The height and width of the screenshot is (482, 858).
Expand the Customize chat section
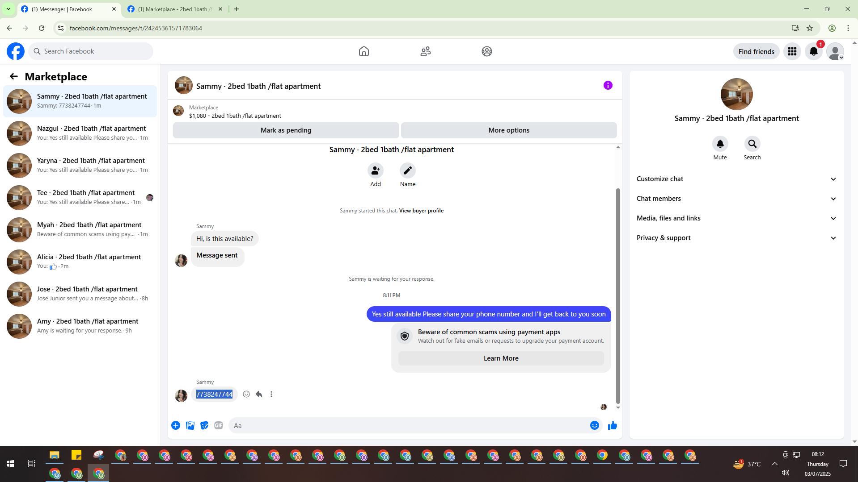click(x=736, y=179)
